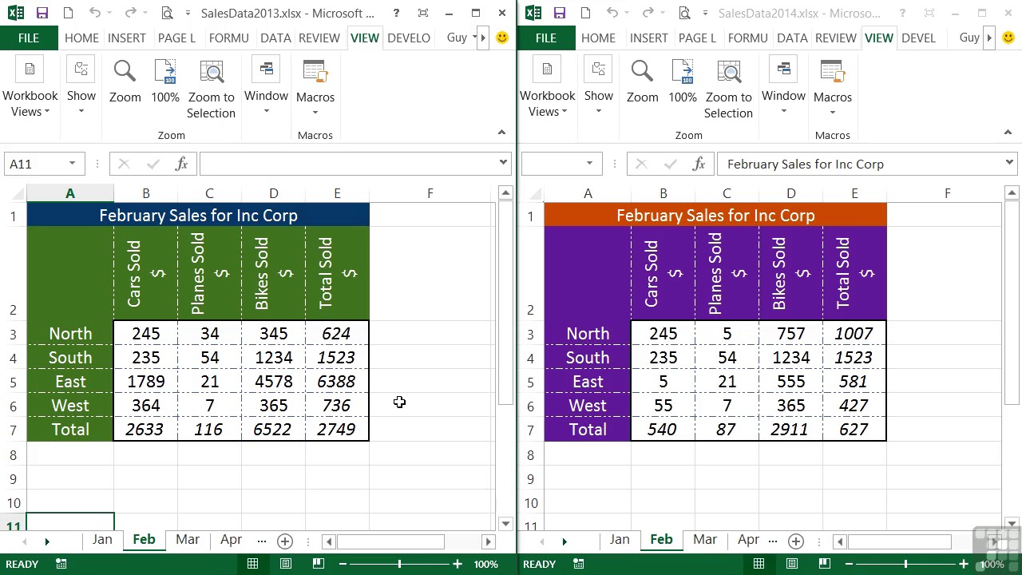Click zoom slider in SalesData2013 status bar

click(x=399, y=564)
